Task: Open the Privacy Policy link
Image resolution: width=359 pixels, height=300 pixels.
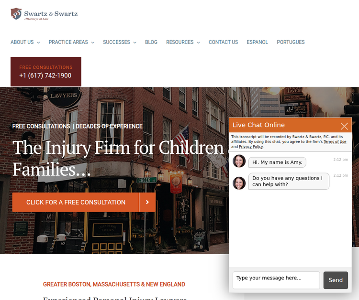Action: [251, 147]
